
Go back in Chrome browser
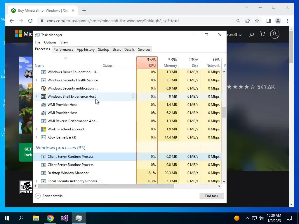[12, 21]
